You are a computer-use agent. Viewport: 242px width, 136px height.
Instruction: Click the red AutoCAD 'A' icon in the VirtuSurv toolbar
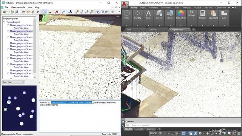(x=57, y=12)
